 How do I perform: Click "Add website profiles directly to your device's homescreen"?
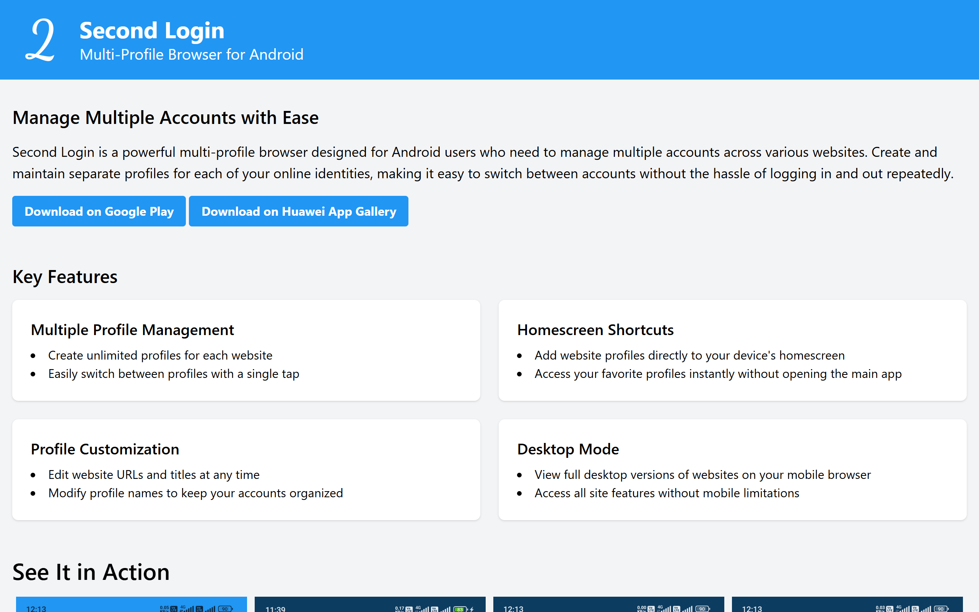(690, 355)
